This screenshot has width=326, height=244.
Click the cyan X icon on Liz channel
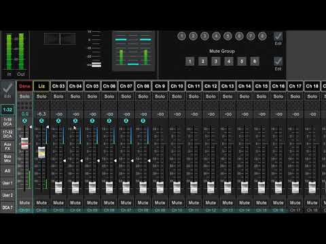point(41,121)
